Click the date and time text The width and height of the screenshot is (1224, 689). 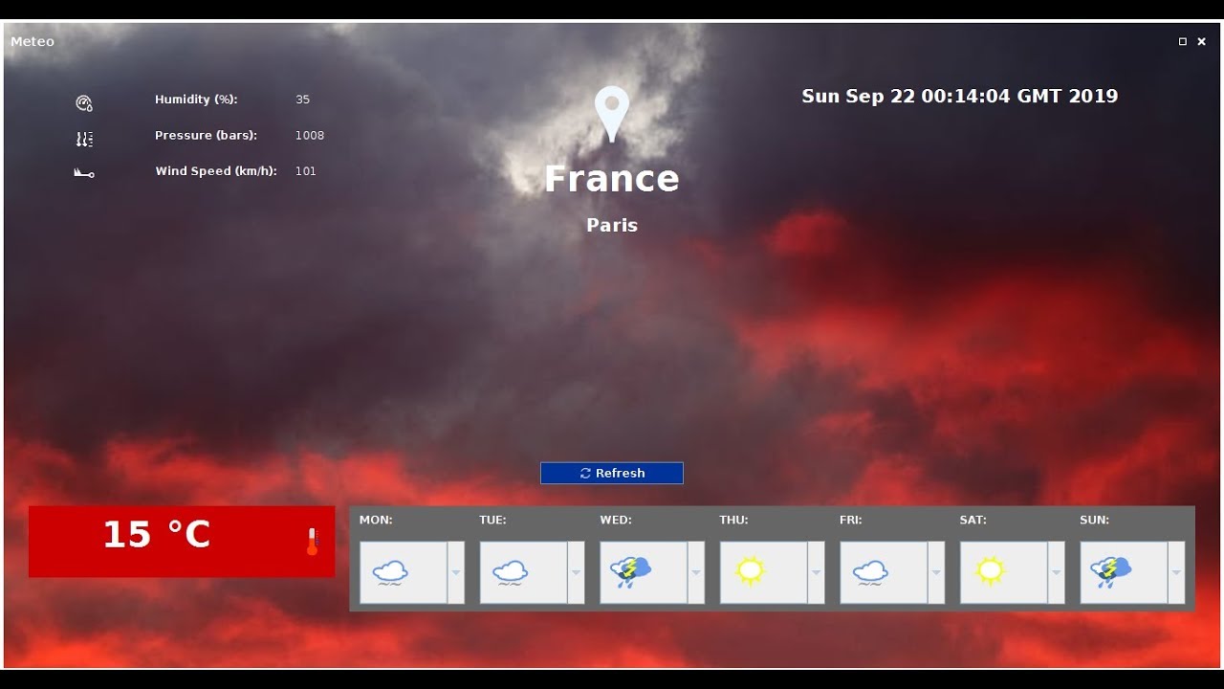click(960, 96)
